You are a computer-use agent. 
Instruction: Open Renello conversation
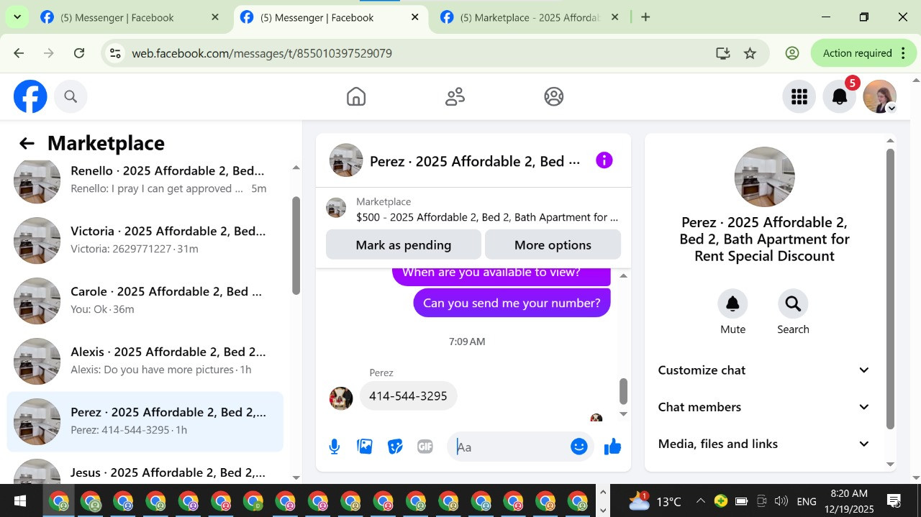pyautogui.click(x=145, y=180)
